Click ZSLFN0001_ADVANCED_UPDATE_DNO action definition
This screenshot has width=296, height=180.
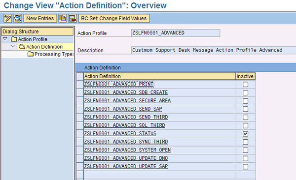pyautogui.click(x=126, y=158)
